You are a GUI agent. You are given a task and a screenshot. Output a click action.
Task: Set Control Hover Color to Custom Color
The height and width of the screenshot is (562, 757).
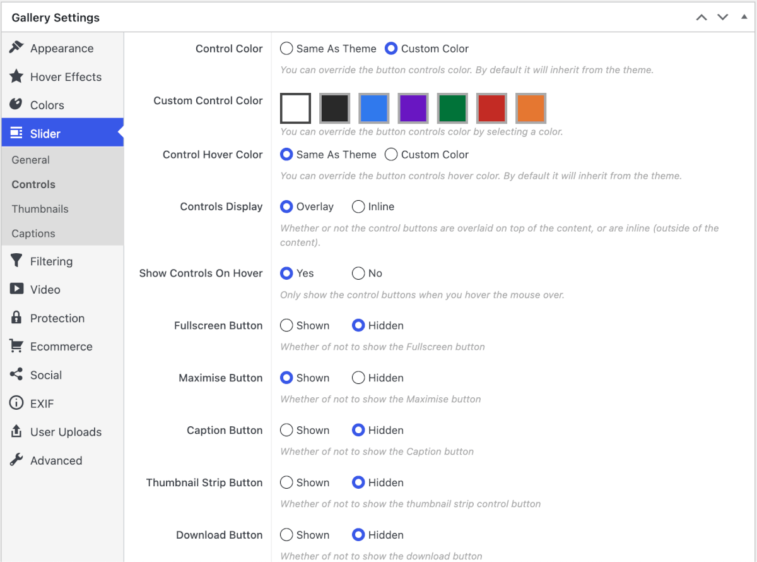tap(391, 154)
